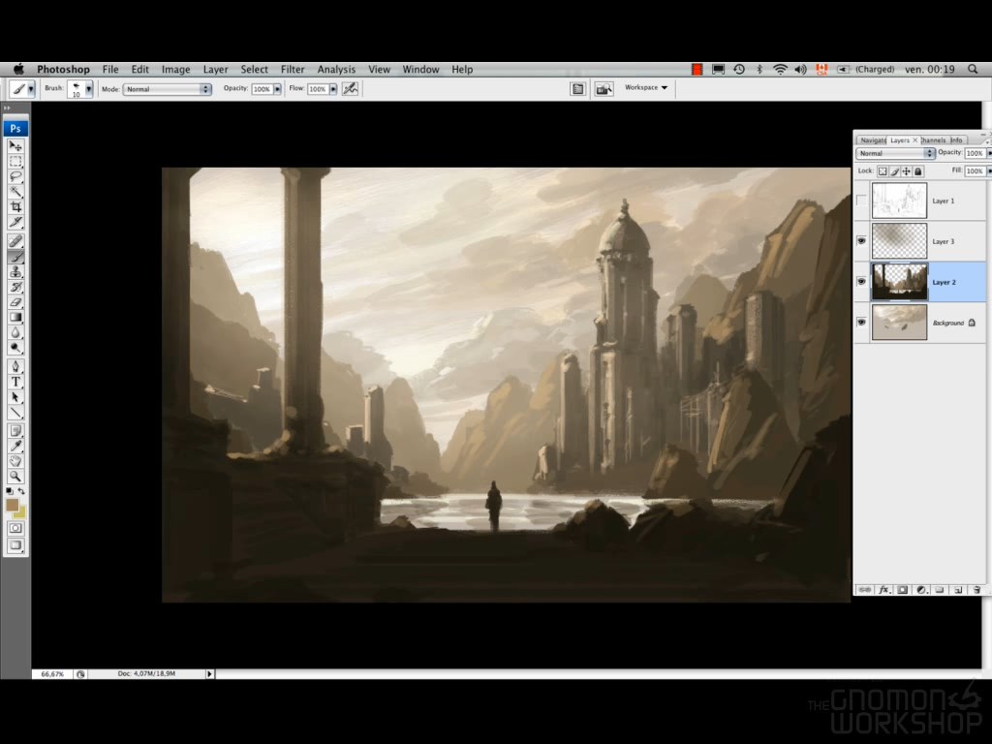The height and width of the screenshot is (744, 992).
Task: Select the Layer 3 thumbnail
Action: click(899, 241)
